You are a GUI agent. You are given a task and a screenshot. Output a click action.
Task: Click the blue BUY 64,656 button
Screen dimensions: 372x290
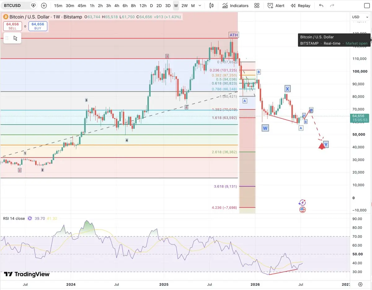coord(38,26)
